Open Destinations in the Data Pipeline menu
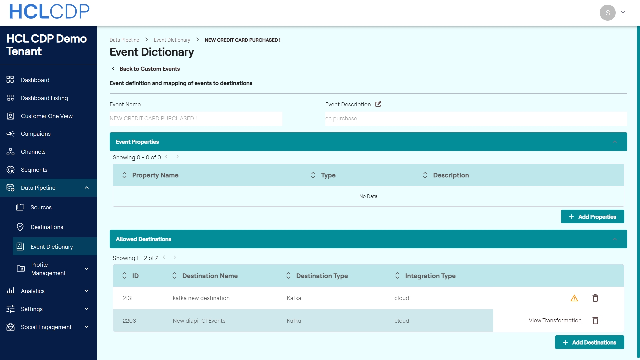Screen dimensions: 640x360 (x=47, y=227)
